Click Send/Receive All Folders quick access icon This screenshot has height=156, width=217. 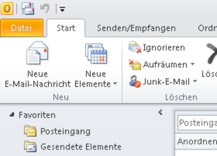pos(28,9)
